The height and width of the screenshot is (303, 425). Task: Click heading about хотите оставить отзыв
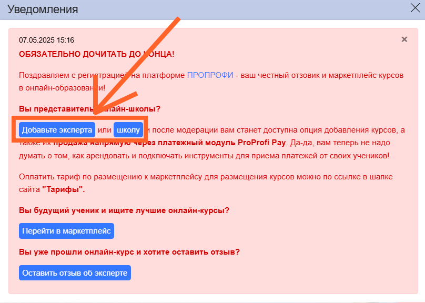[x=129, y=252]
